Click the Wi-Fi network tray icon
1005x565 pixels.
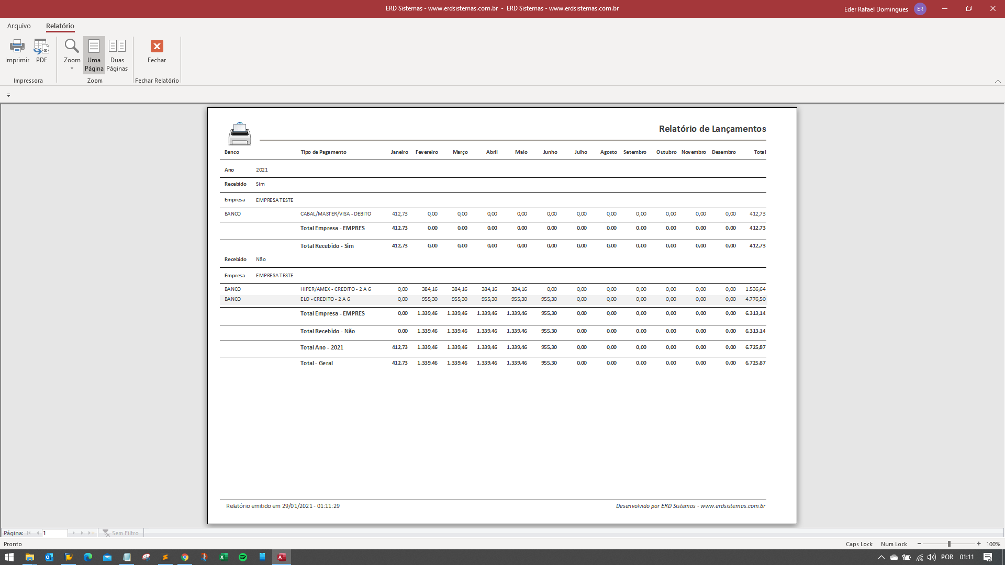pos(920,557)
